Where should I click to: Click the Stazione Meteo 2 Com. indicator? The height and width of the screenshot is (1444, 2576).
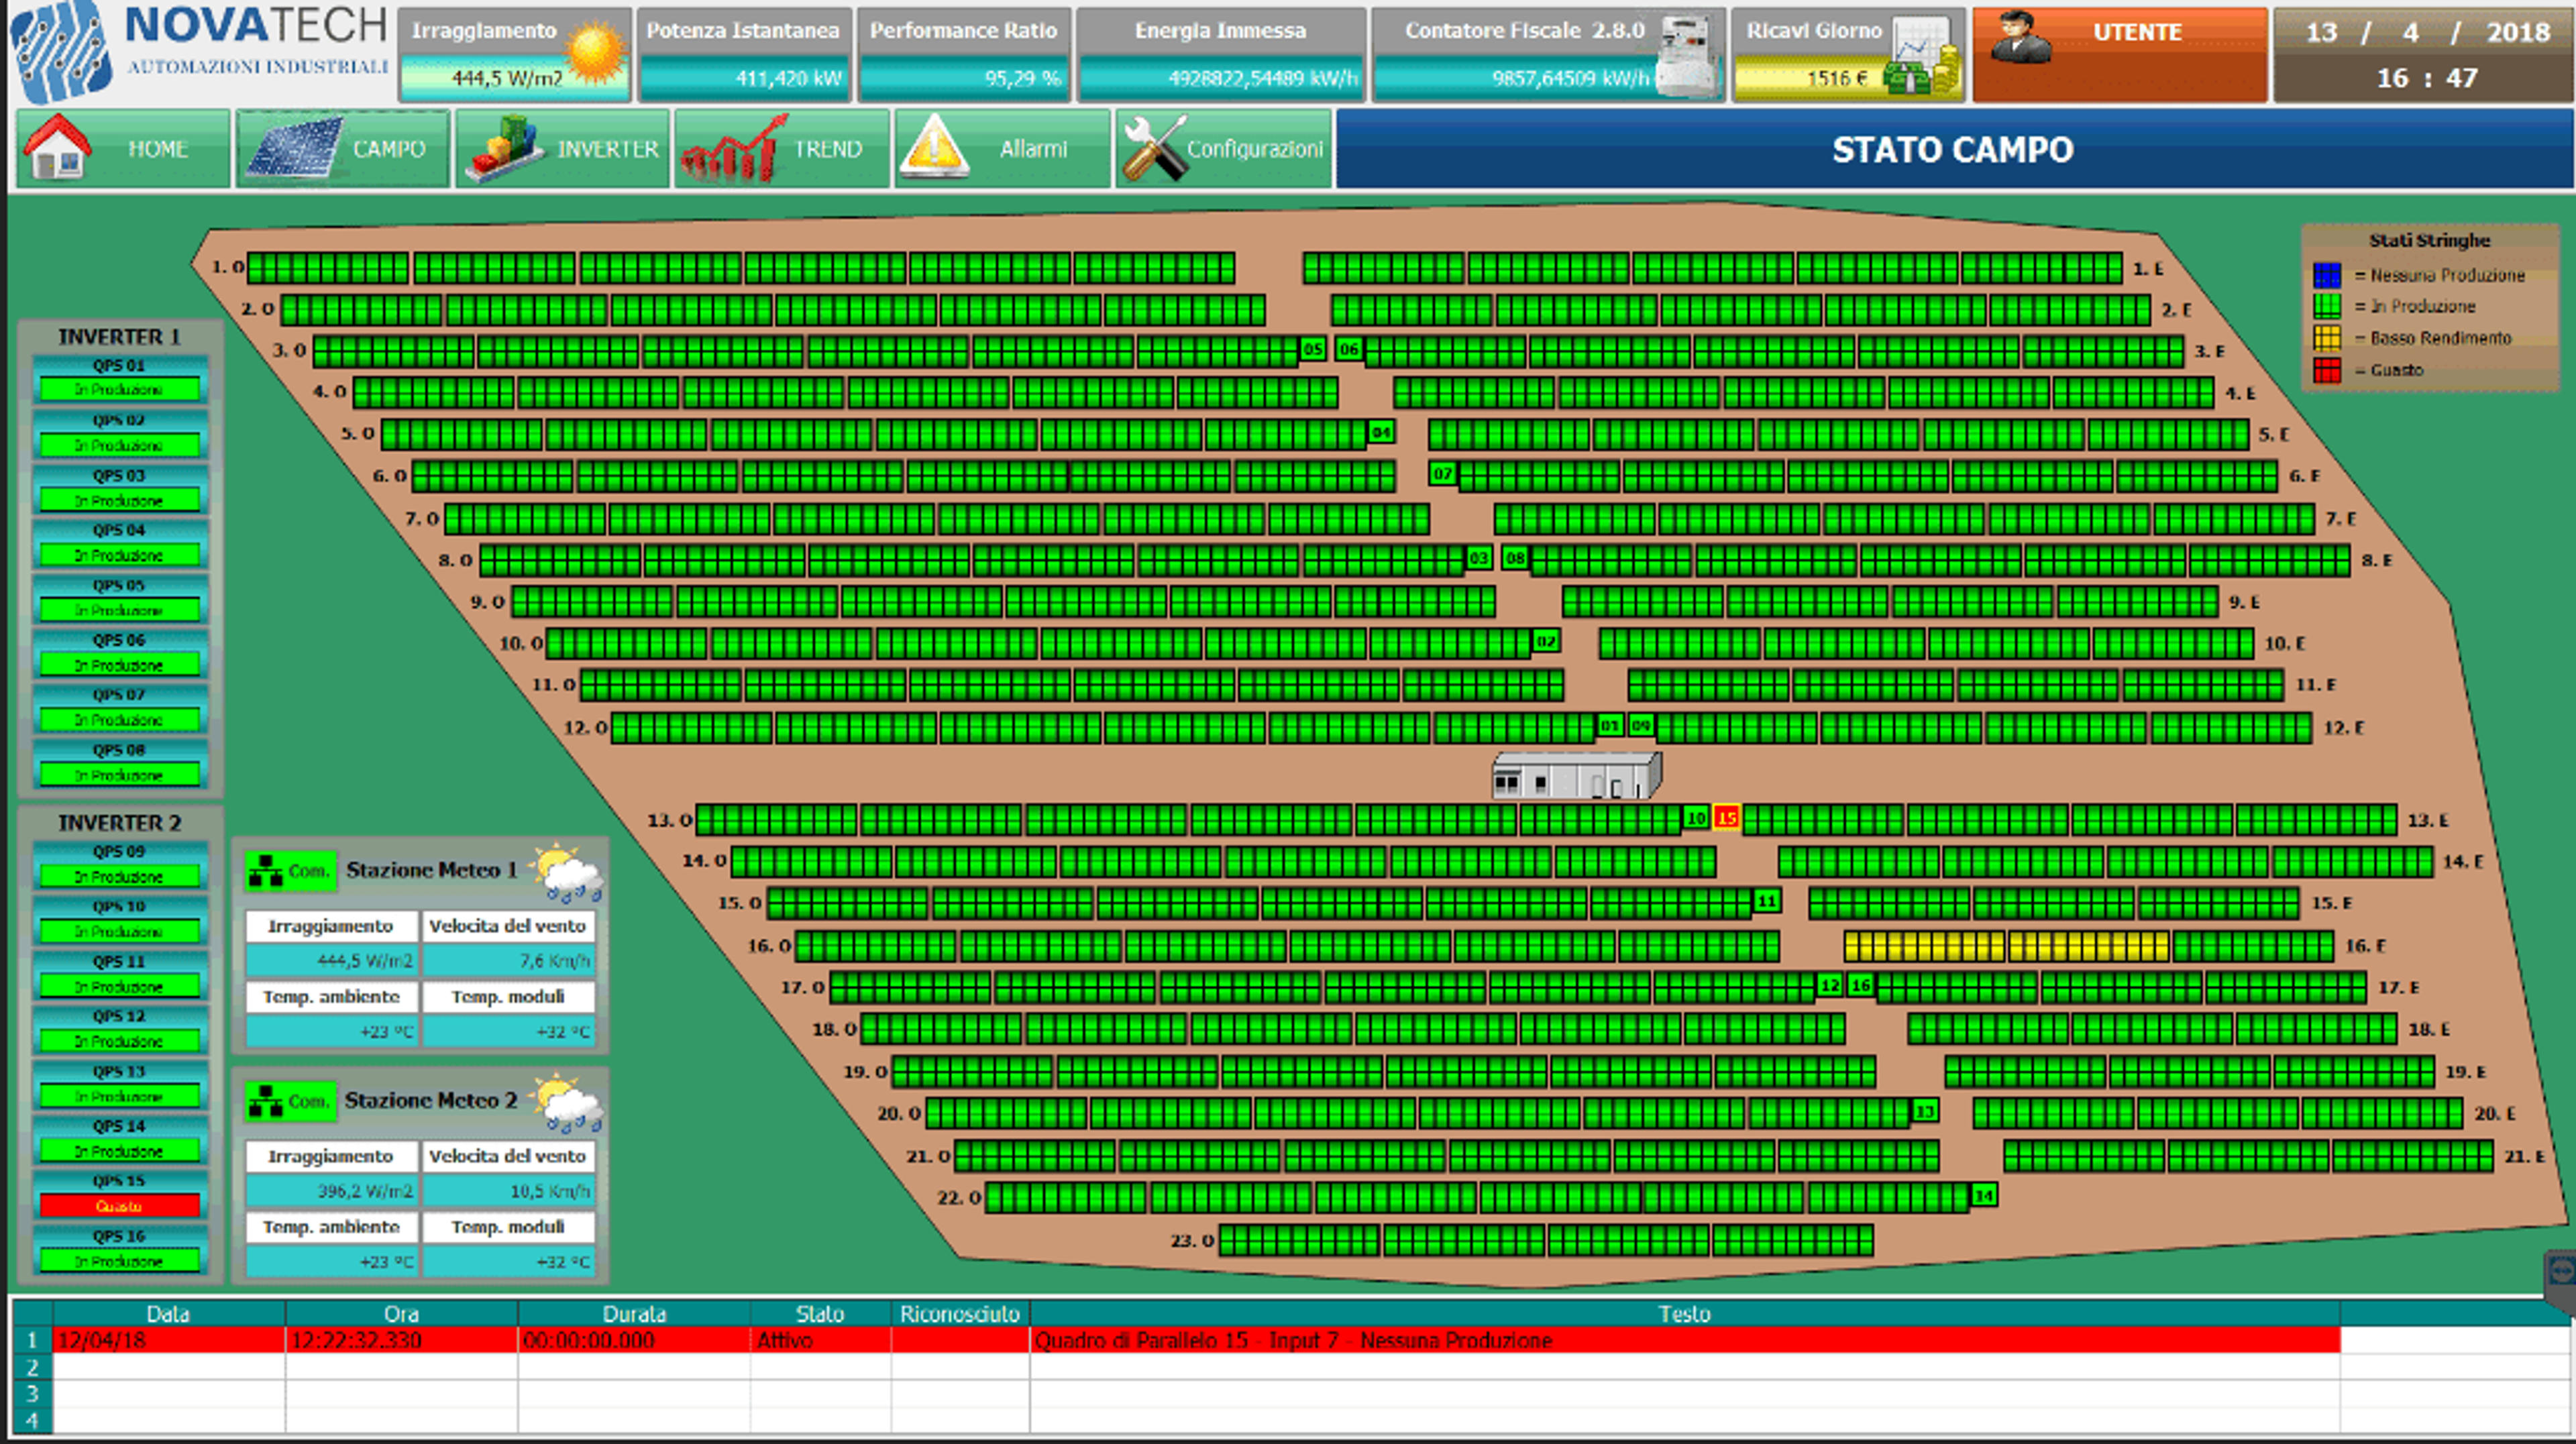(290, 1102)
